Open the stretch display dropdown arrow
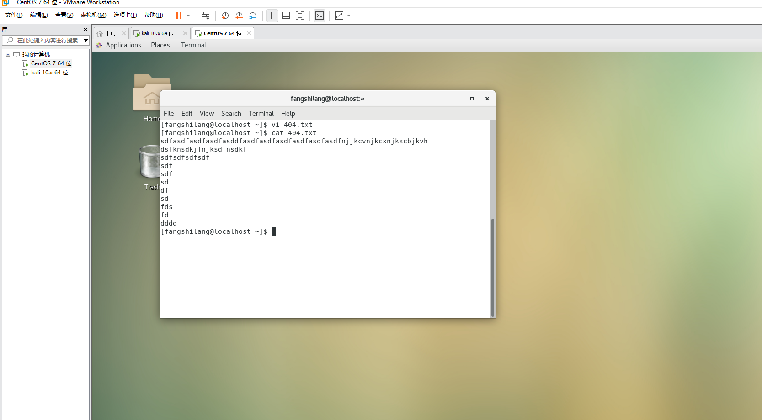The width and height of the screenshot is (762, 420). pos(349,16)
